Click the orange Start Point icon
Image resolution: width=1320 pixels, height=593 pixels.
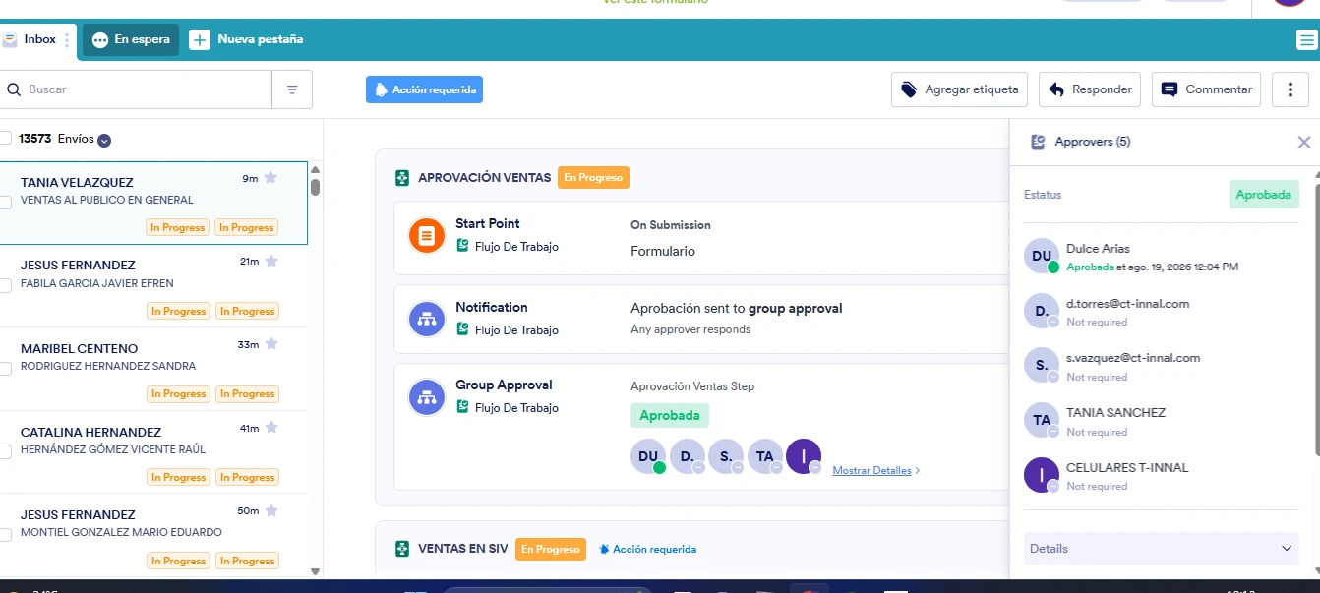tap(427, 236)
